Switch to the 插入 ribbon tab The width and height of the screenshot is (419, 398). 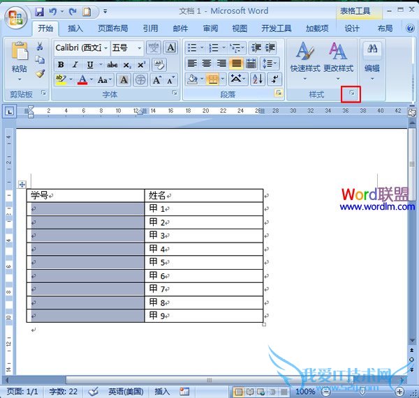tap(75, 29)
